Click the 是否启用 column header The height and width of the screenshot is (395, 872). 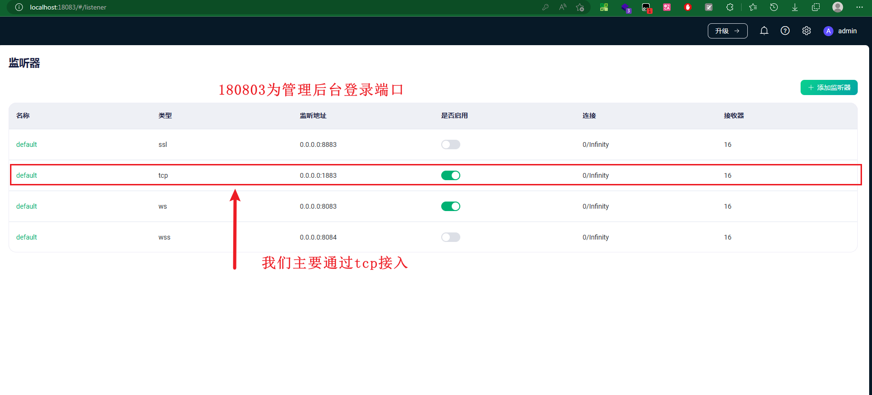(455, 116)
